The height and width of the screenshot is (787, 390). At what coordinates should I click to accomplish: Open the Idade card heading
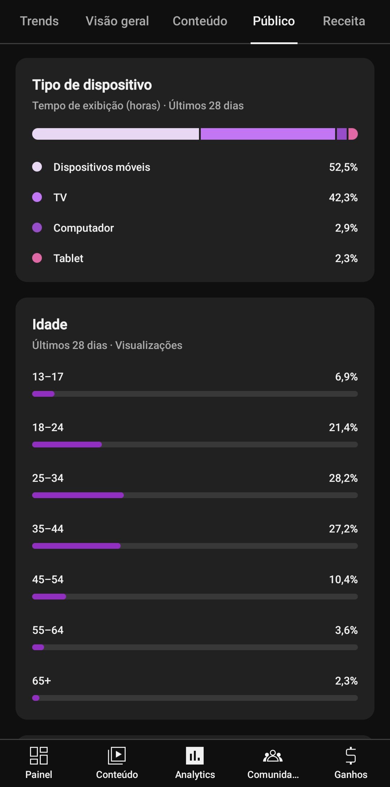[x=50, y=324]
